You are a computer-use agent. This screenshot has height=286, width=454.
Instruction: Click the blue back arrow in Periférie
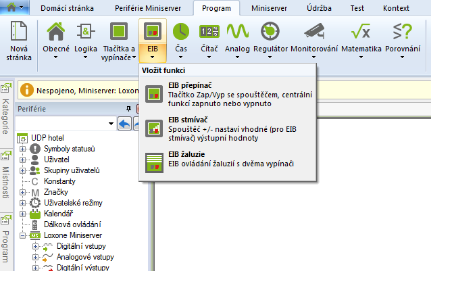point(124,124)
